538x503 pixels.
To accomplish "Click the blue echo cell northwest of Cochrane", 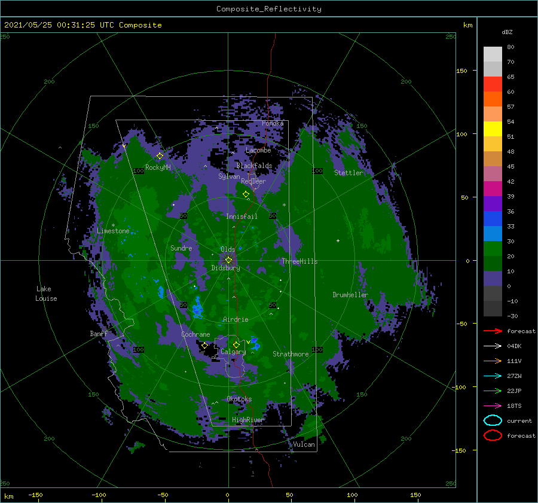I will 198,308.
